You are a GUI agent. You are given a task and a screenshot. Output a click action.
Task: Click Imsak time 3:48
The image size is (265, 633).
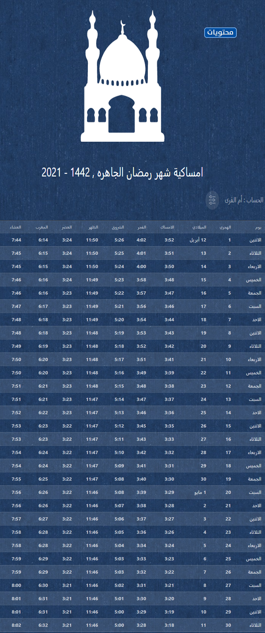pyautogui.click(x=169, y=280)
